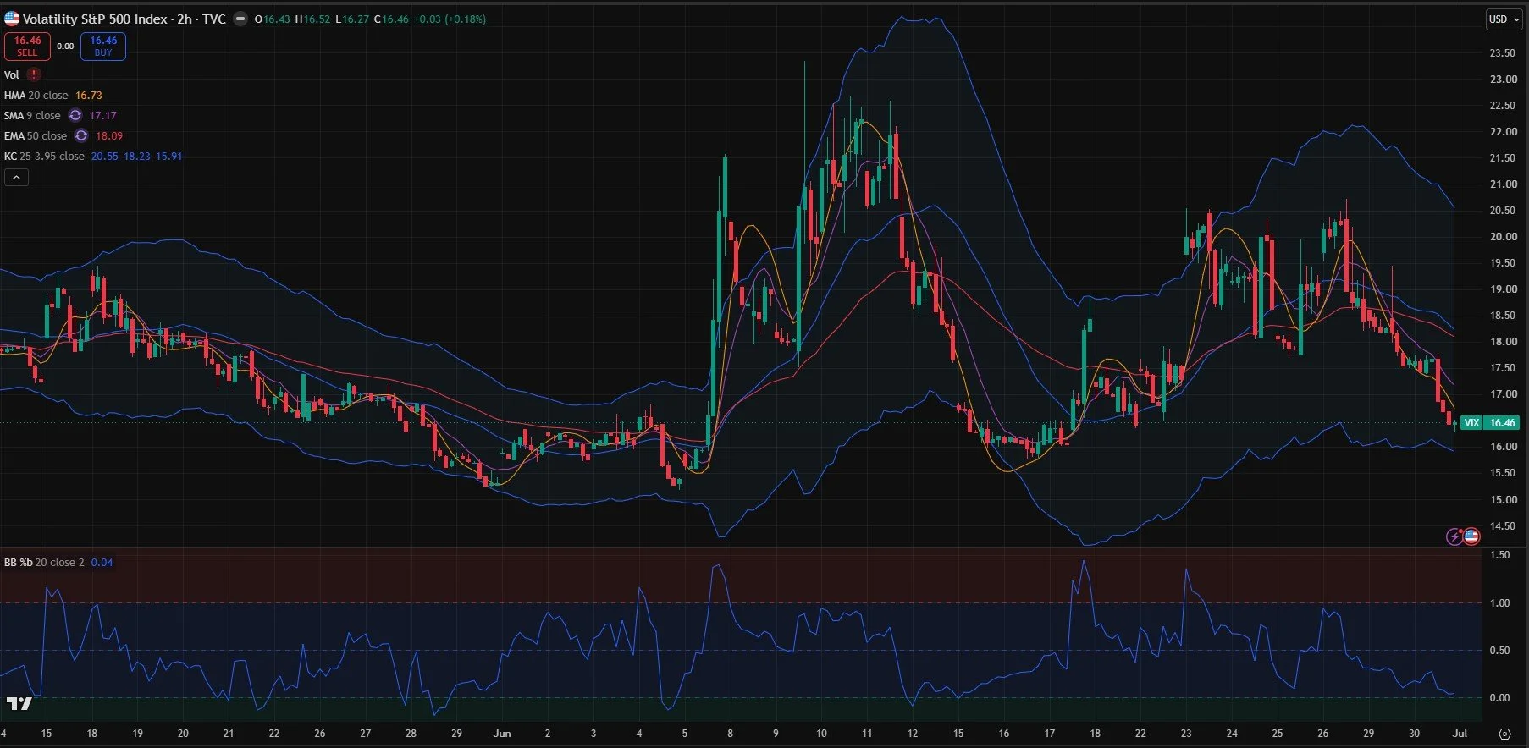Screen dimensions: 1529x748
Task: Click the 16 date label on the time axis
Action: [x=1003, y=733]
